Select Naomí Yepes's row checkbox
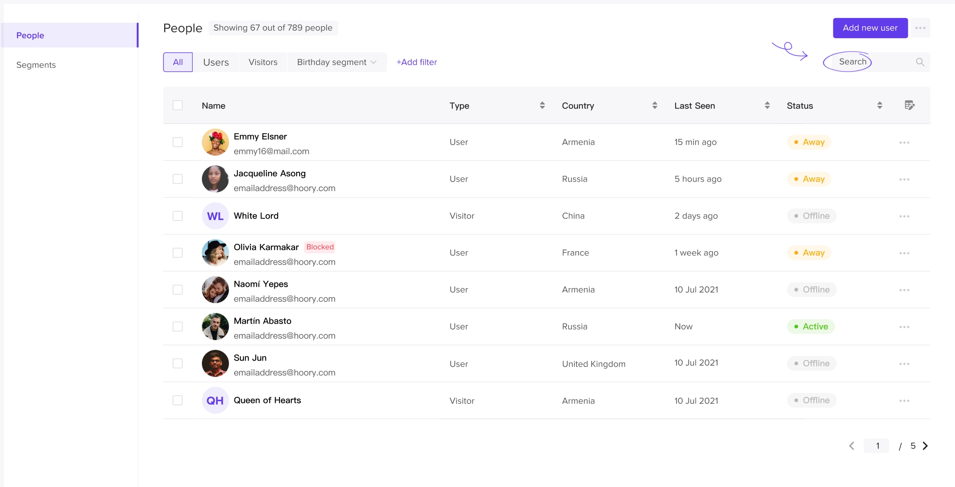This screenshot has height=487, width=955. (x=177, y=290)
